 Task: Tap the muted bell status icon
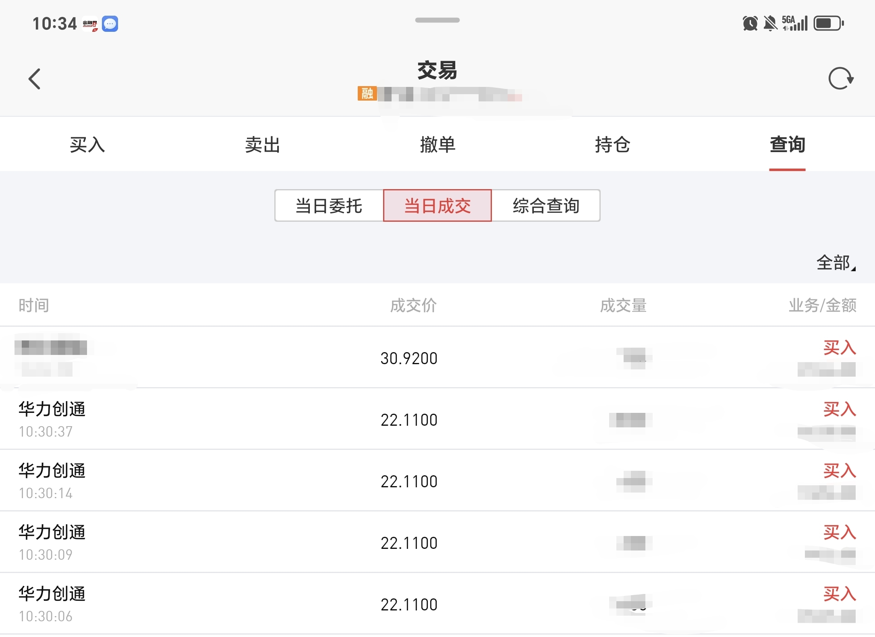pos(770,23)
